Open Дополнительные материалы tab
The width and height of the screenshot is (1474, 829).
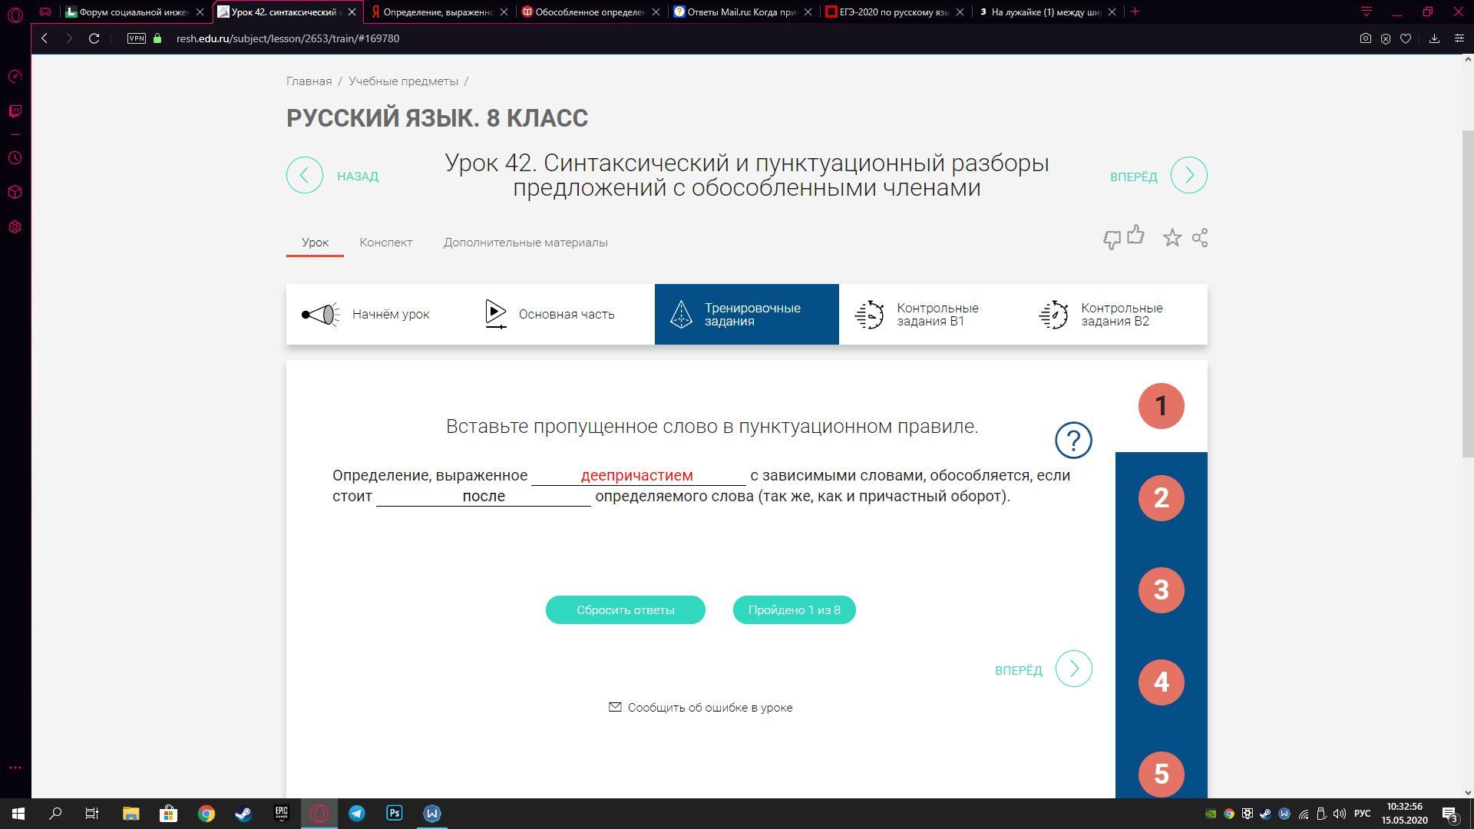[x=525, y=243]
